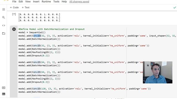The height and width of the screenshot is (99, 177).
Task: Open the Edit menu
Action: tap(21, 2)
